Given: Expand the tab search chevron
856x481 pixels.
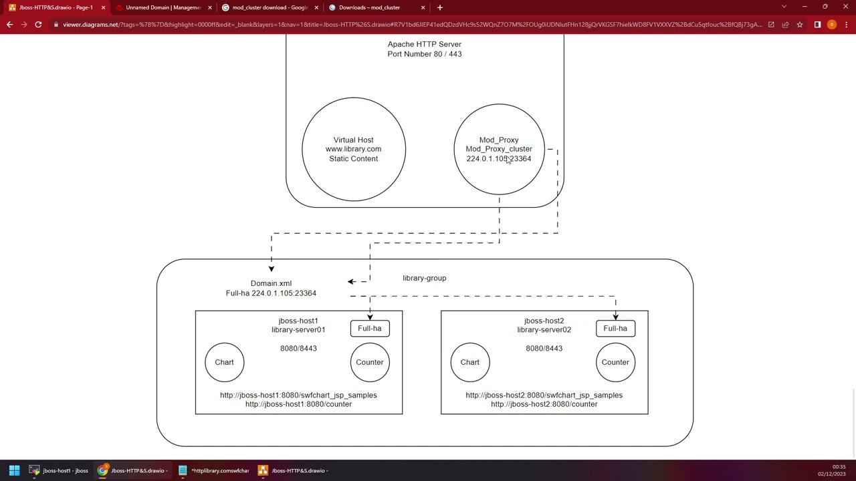Looking at the screenshot, I should [784, 7].
